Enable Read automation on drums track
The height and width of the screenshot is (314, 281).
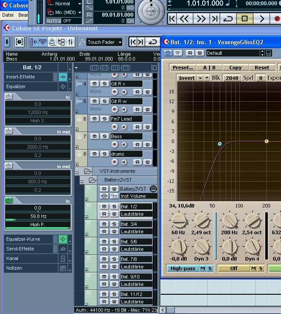point(137,162)
